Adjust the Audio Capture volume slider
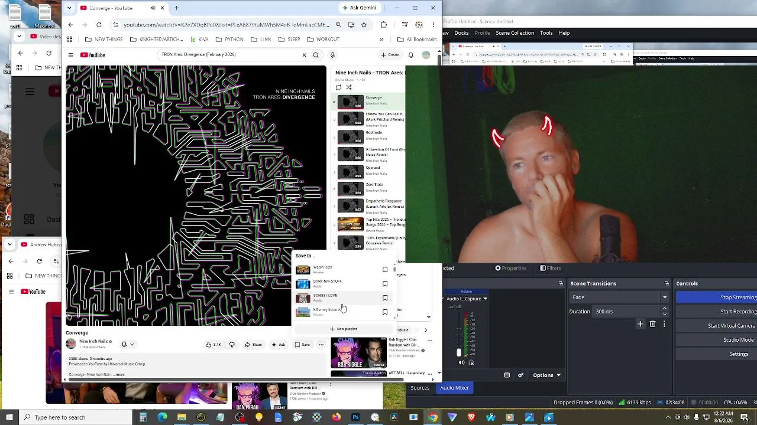 tap(458, 352)
